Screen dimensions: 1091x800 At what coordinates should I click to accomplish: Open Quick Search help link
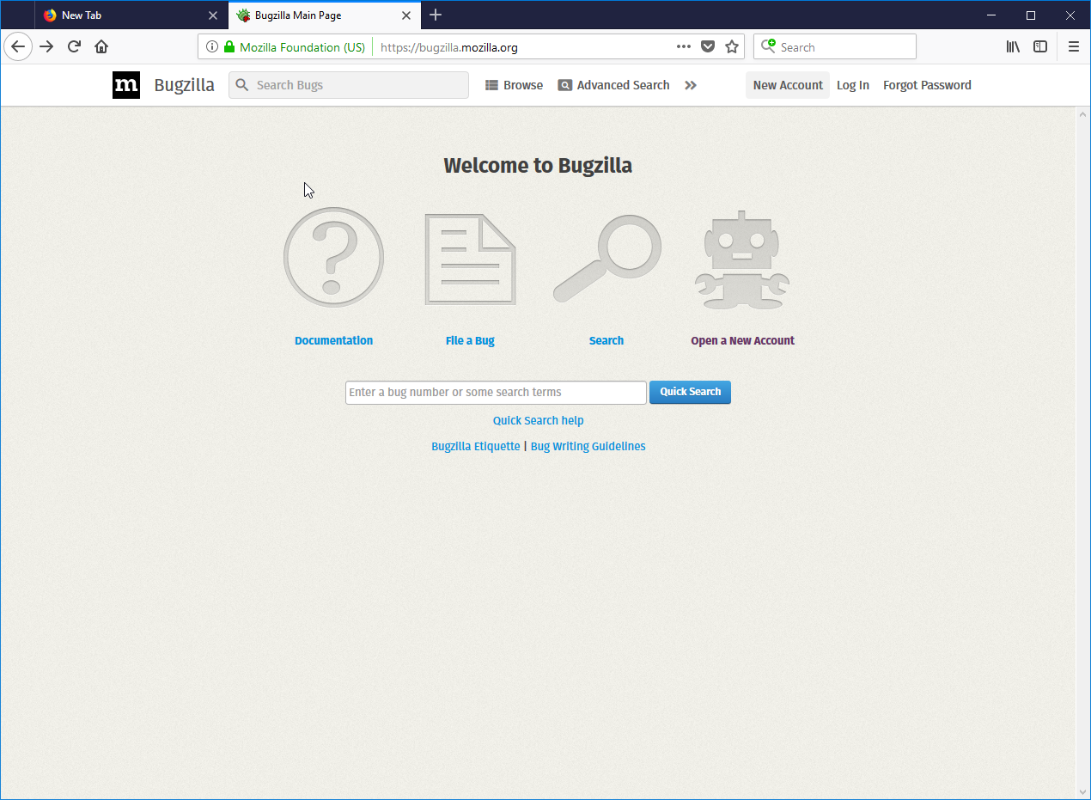[x=539, y=420]
